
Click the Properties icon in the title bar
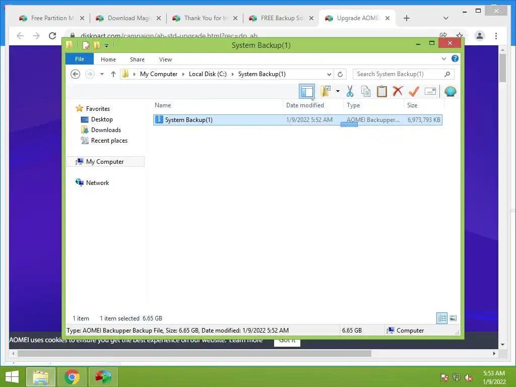[x=86, y=45]
